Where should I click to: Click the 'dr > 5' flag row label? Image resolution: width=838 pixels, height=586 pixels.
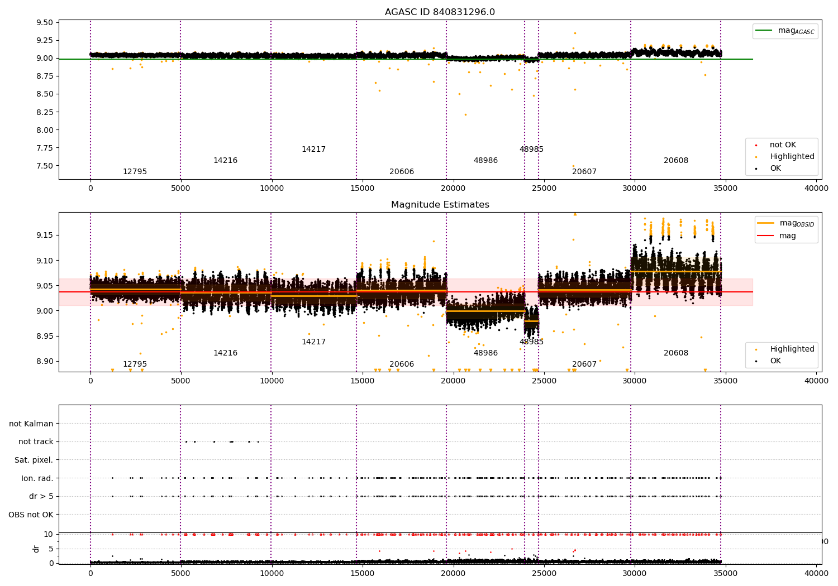(x=41, y=497)
